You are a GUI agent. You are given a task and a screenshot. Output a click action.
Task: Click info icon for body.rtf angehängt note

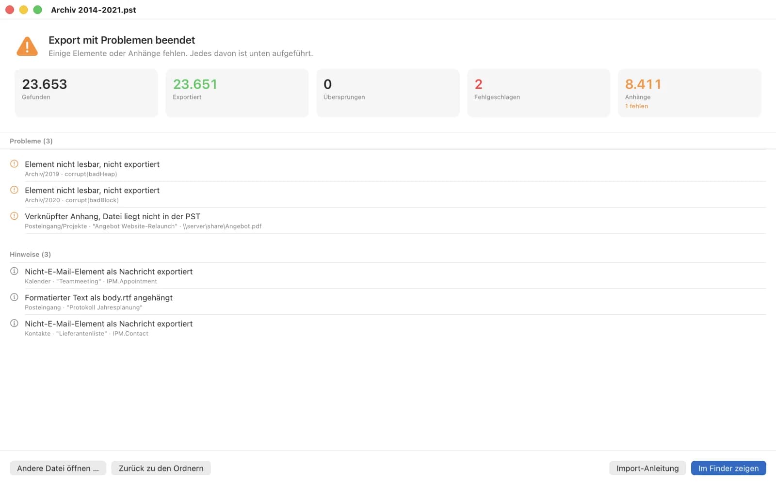click(14, 297)
